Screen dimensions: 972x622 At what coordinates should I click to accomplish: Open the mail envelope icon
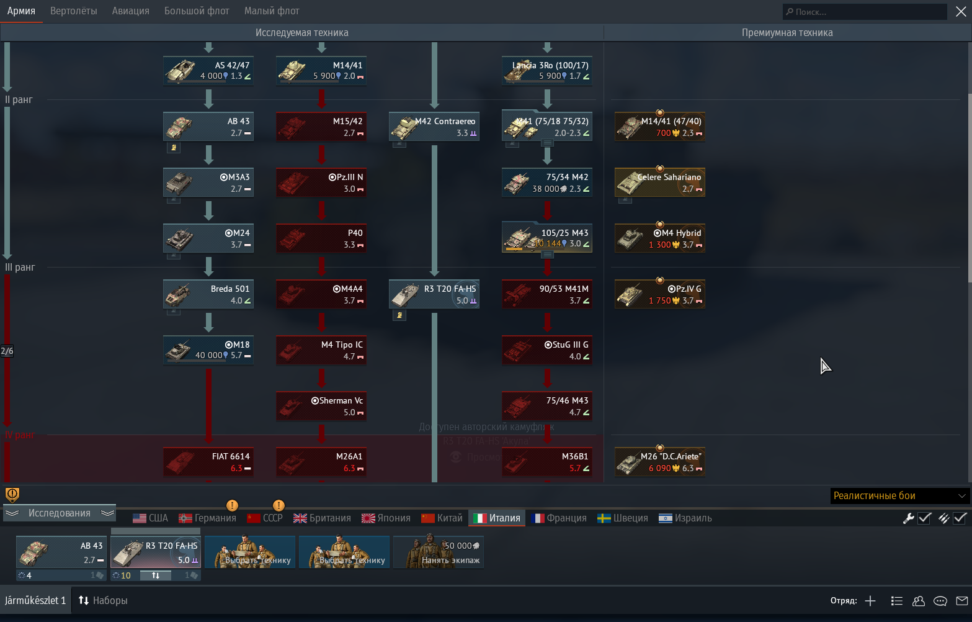pos(962,601)
